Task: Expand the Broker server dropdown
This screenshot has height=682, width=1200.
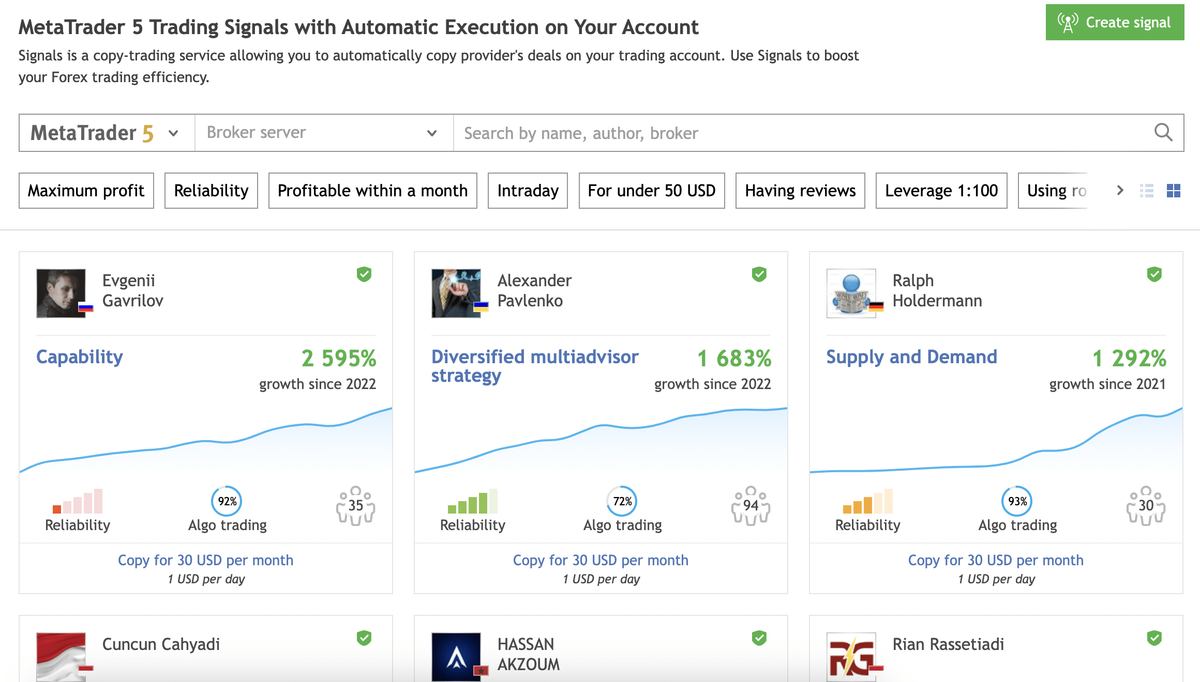Action: click(x=324, y=133)
